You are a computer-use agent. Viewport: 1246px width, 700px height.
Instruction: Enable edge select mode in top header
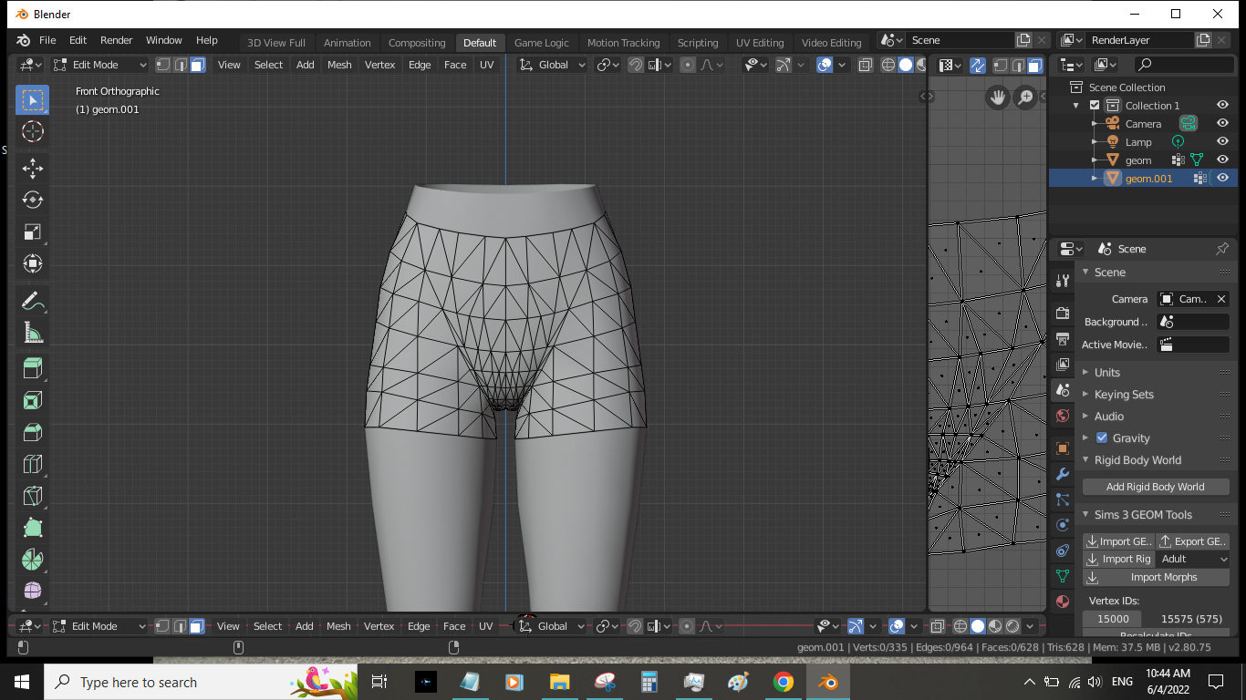181,65
